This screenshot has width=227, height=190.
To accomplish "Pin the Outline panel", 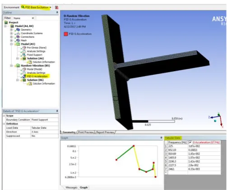I will (57, 12).
